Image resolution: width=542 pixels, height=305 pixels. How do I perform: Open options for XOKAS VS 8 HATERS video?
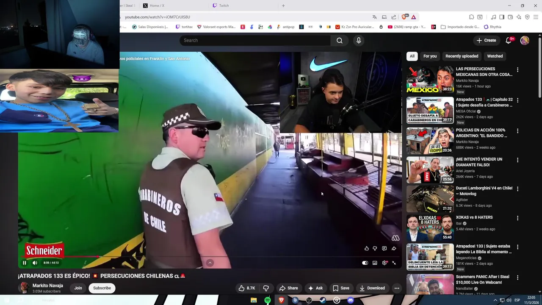click(517, 218)
